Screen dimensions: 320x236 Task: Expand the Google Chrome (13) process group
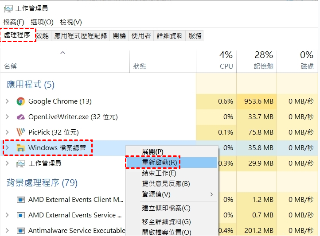click(8, 101)
